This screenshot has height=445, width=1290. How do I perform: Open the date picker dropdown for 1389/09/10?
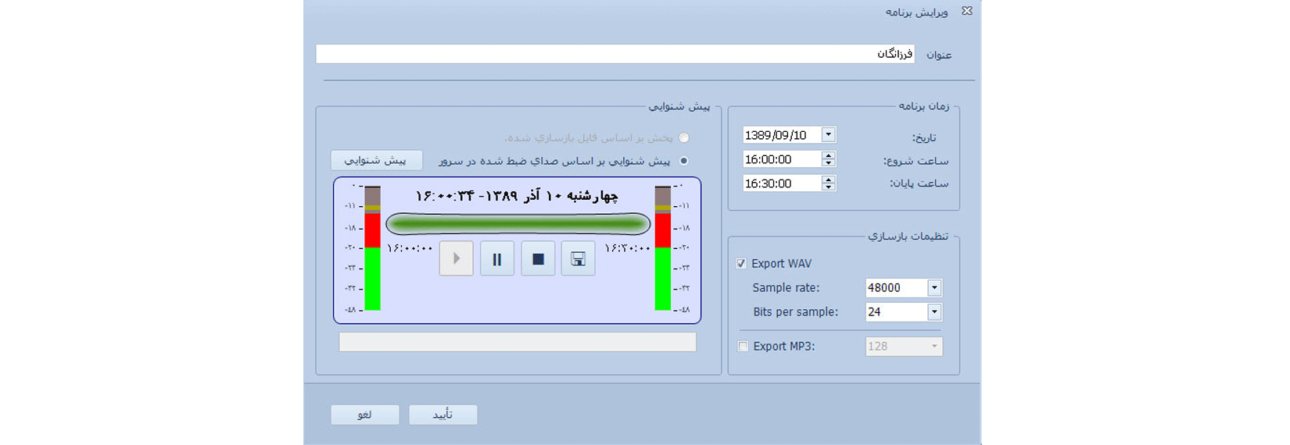(x=829, y=135)
